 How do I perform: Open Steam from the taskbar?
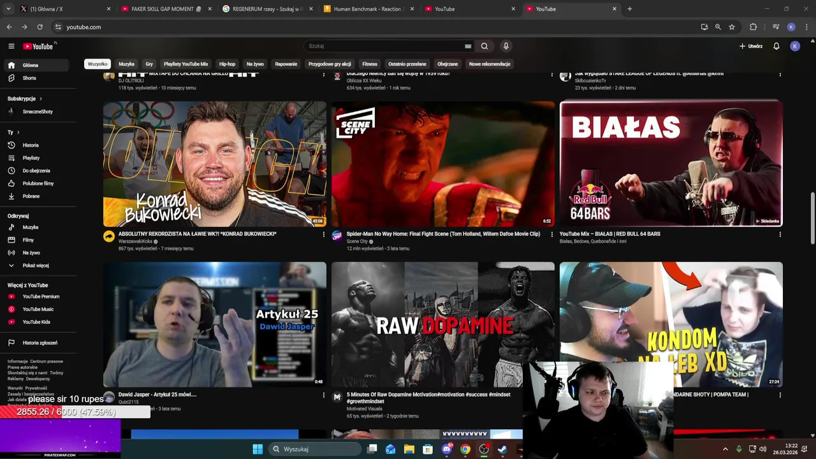(x=502, y=449)
